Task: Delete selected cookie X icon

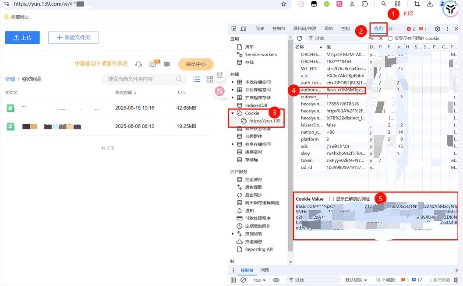Action: [381, 38]
